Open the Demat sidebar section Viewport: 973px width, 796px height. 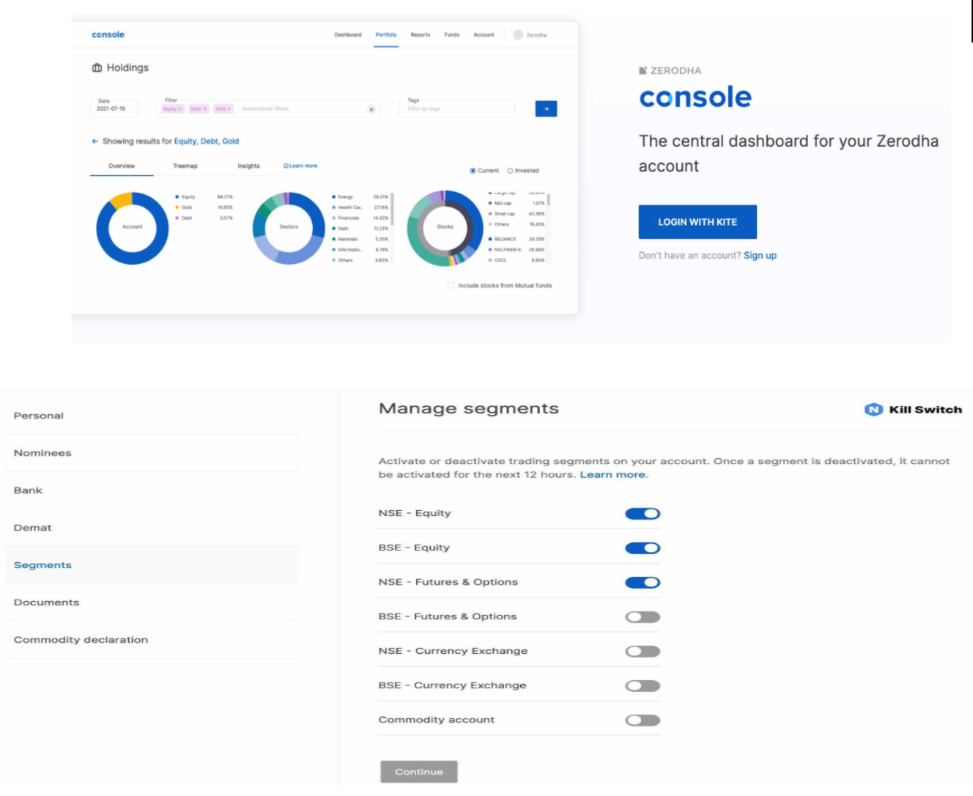click(x=152, y=528)
